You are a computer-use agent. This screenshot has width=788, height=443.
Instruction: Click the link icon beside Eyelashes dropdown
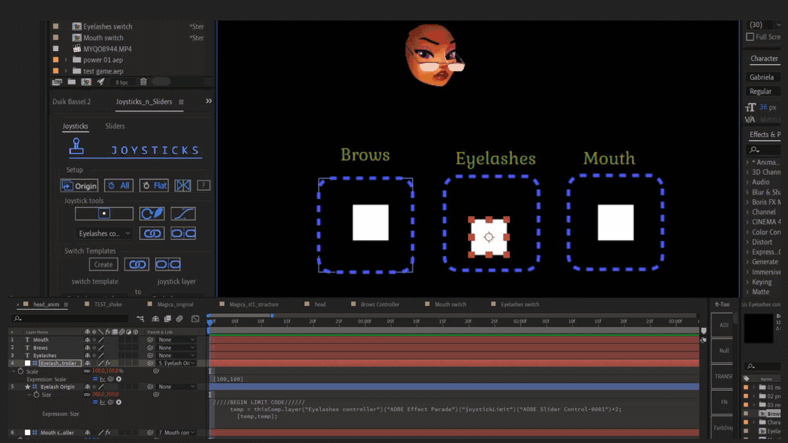pos(152,233)
